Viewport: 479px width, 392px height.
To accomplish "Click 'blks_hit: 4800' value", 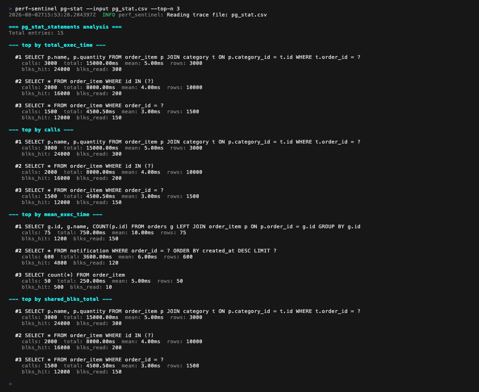I will pyautogui.click(x=44, y=263).
